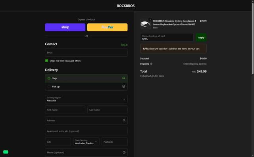This screenshot has width=254, height=157.
Task: Click the Total $49.99 amount
Action: click(202, 71)
